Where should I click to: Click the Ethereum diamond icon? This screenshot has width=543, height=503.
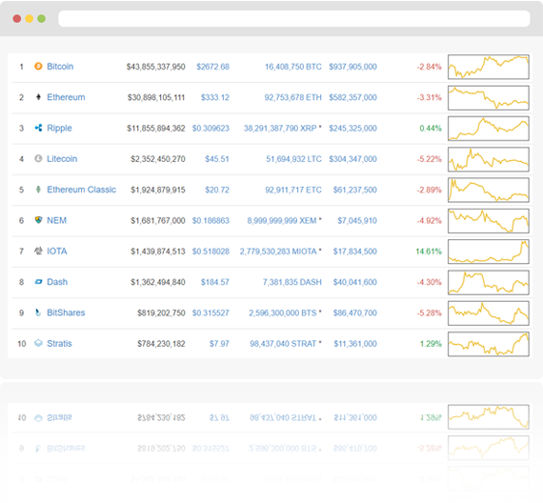[x=38, y=97]
